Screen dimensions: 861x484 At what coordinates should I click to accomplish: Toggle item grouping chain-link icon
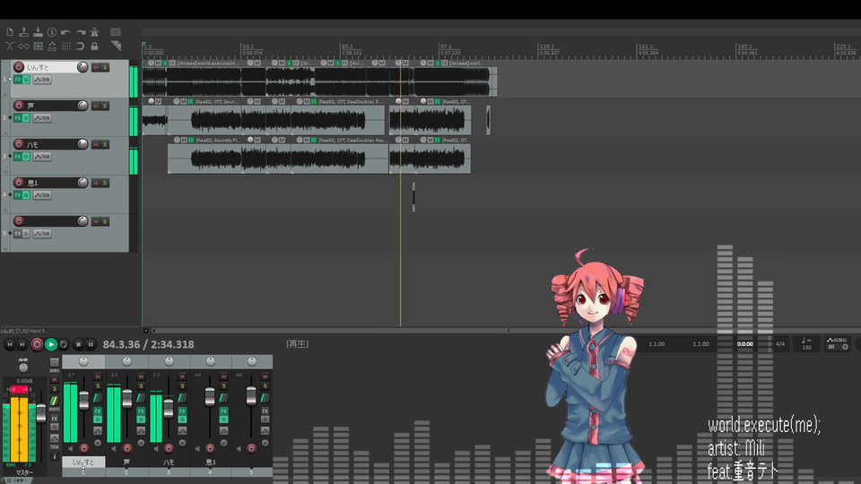(24, 46)
